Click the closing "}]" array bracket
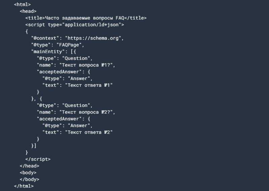Screen dimensions: 269x191 [34, 146]
